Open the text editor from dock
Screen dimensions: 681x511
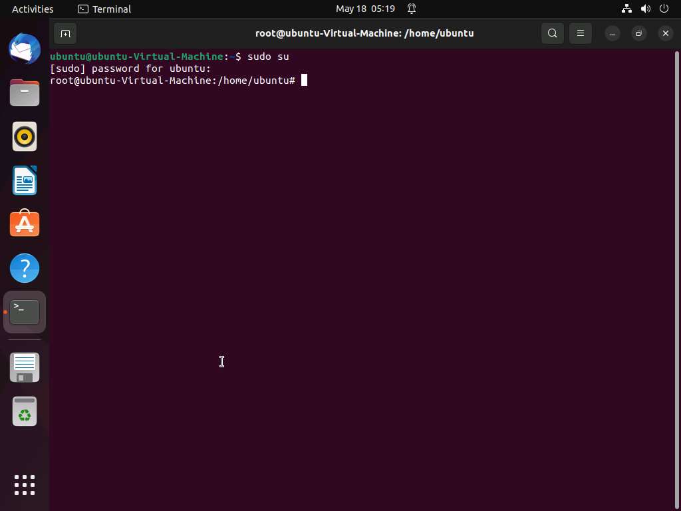(25, 367)
